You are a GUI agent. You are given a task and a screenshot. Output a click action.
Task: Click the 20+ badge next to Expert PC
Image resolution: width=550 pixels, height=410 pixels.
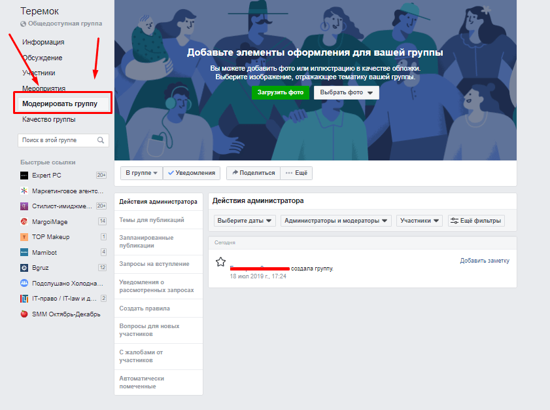[101, 175]
